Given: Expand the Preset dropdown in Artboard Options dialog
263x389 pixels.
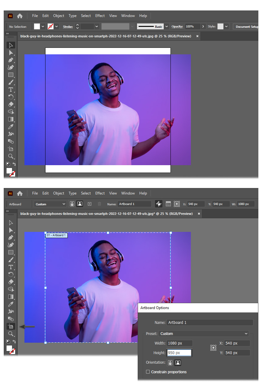Looking at the screenshot, I should pyautogui.click(x=204, y=333).
